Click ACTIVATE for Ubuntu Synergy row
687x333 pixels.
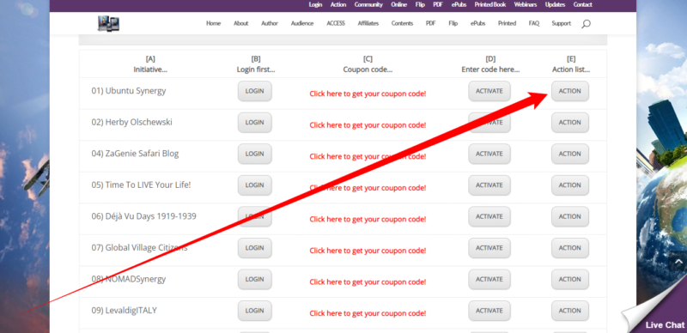[x=489, y=91]
